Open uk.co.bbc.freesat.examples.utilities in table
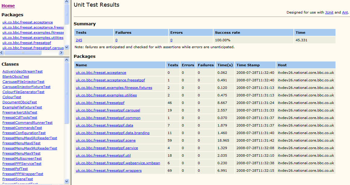Image resolution: width=350 pixels, height=185 pixels. point(106,95)
